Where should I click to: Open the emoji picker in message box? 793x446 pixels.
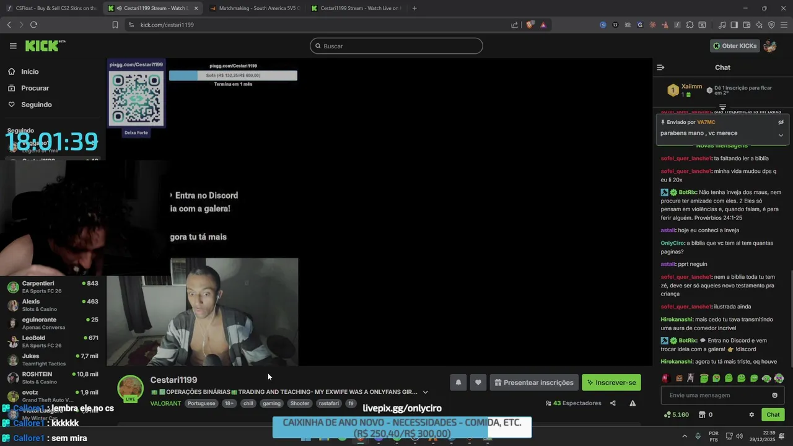coord(774,395)
